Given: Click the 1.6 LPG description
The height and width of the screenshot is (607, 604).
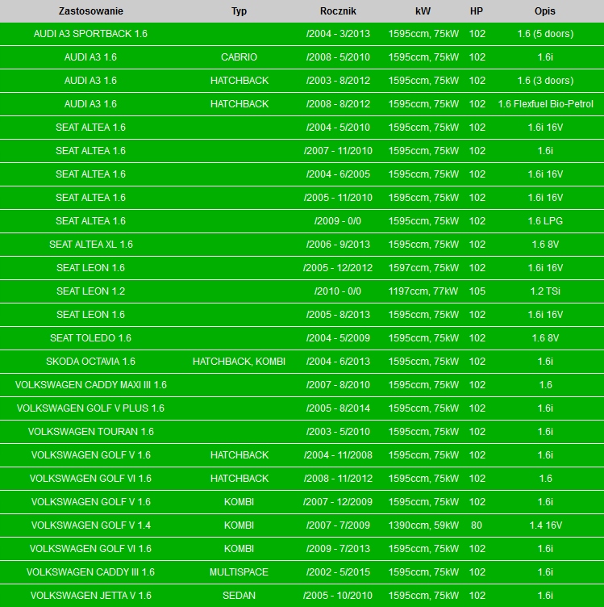Looking at the screenshot, I should click(545, 221).
